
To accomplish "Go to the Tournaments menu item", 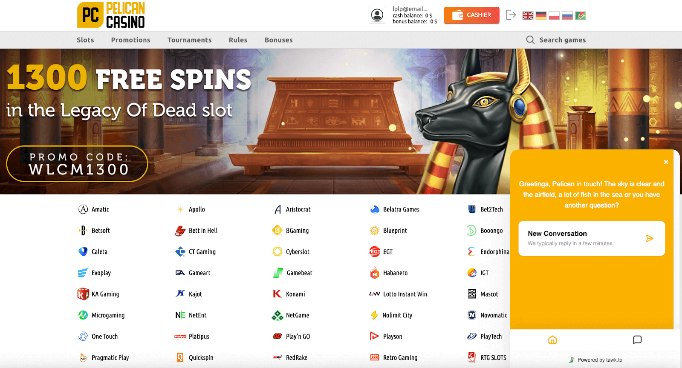I will (189, 40).
